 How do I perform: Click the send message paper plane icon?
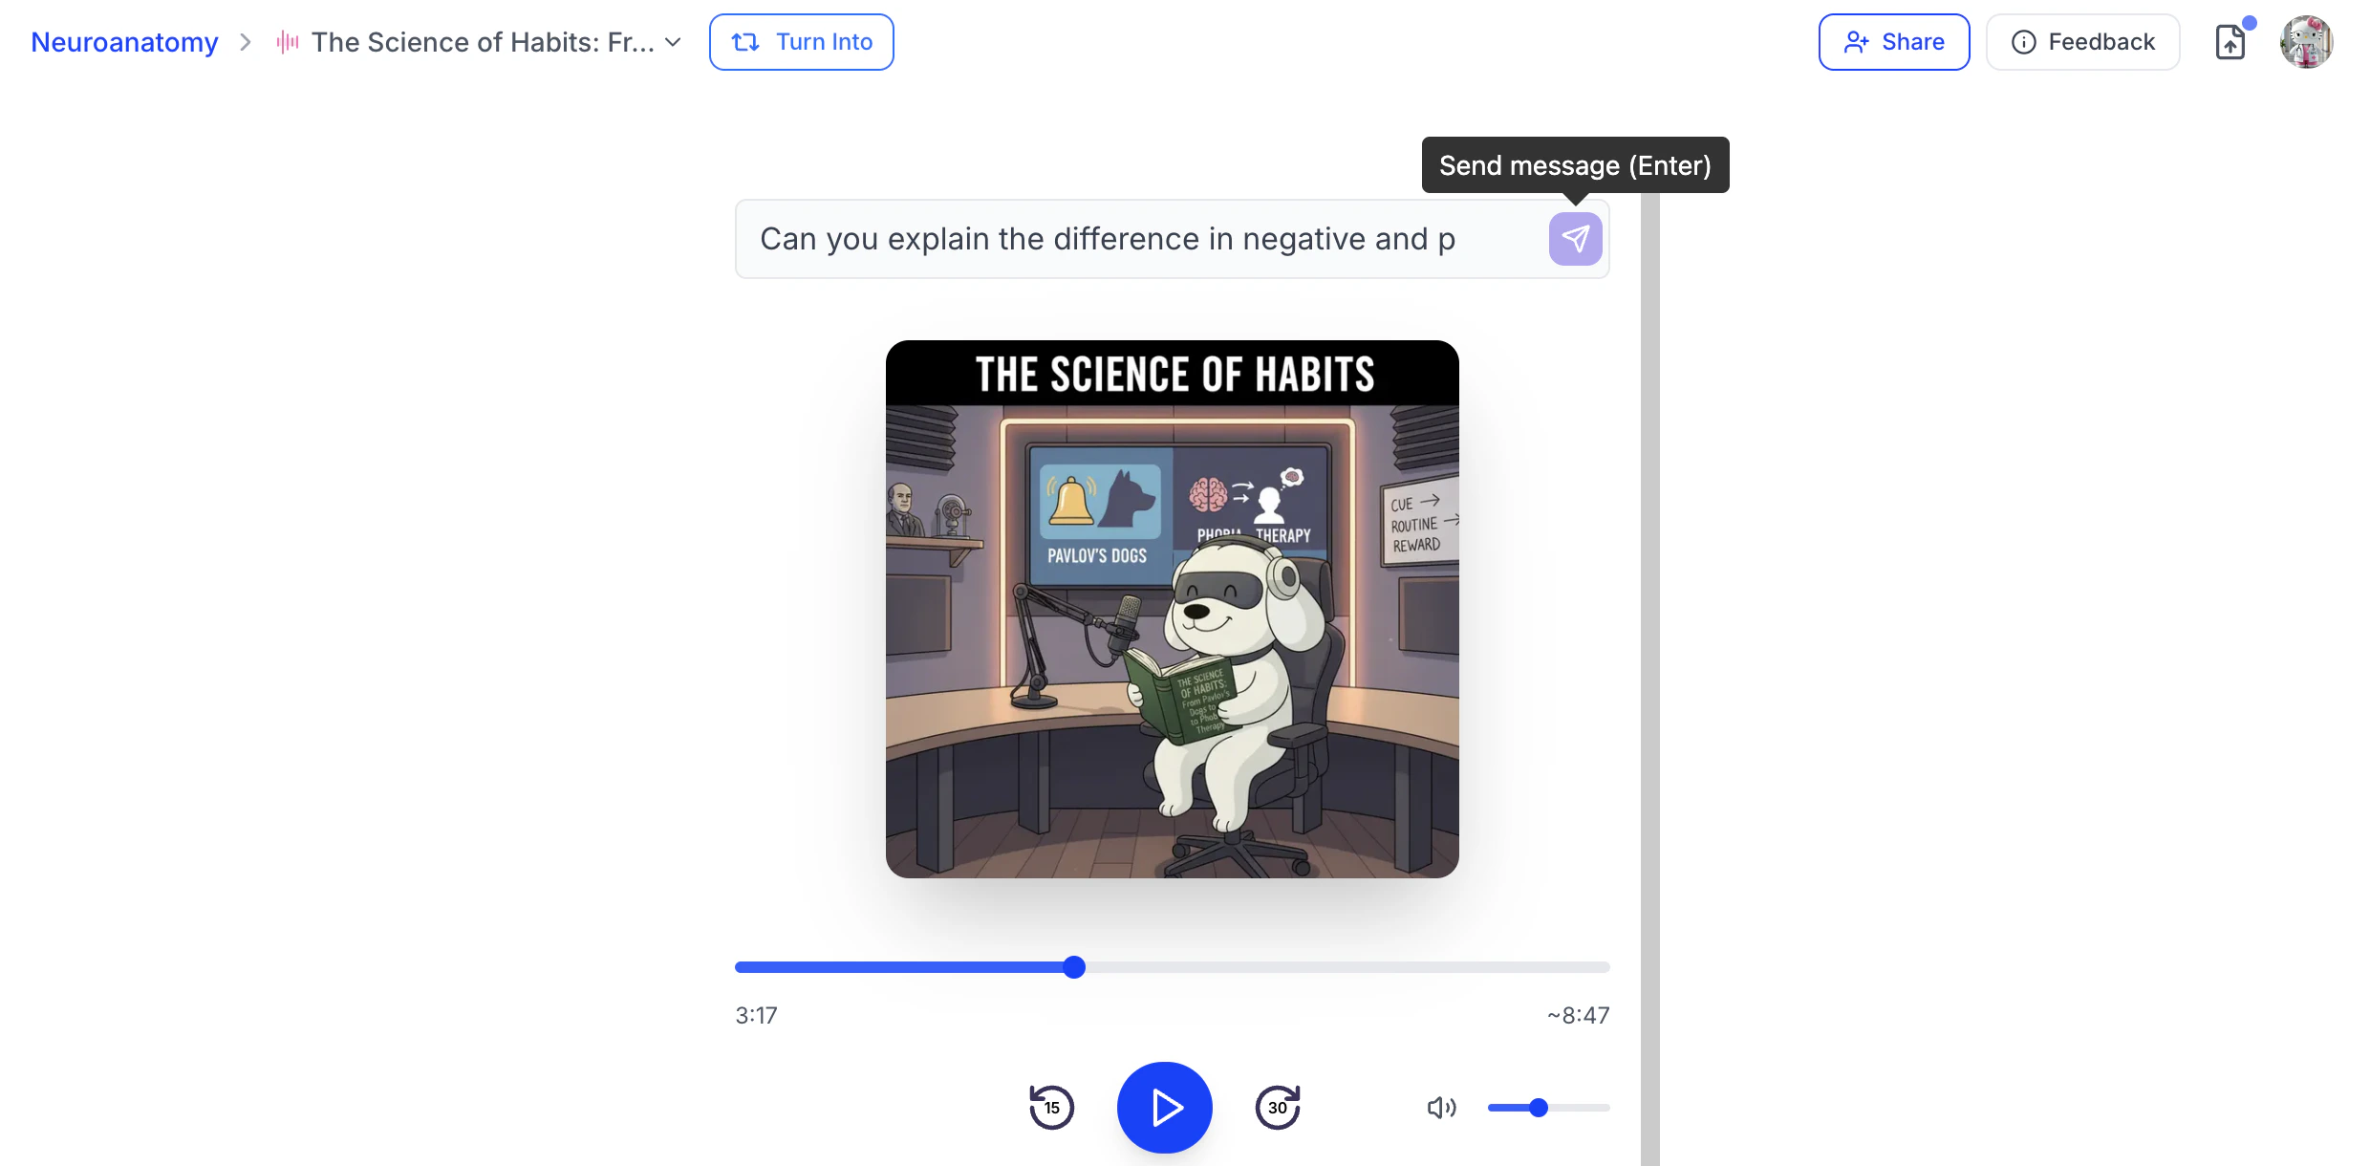pos(1575,239)
